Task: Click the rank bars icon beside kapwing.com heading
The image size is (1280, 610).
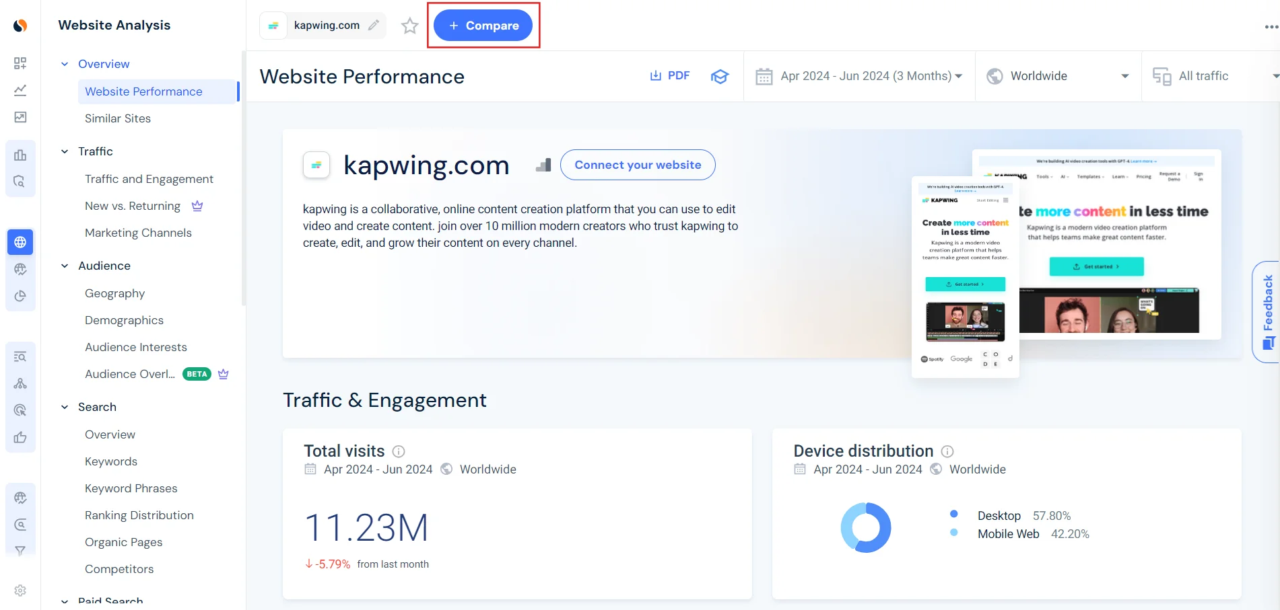Action: pos(543,165)
